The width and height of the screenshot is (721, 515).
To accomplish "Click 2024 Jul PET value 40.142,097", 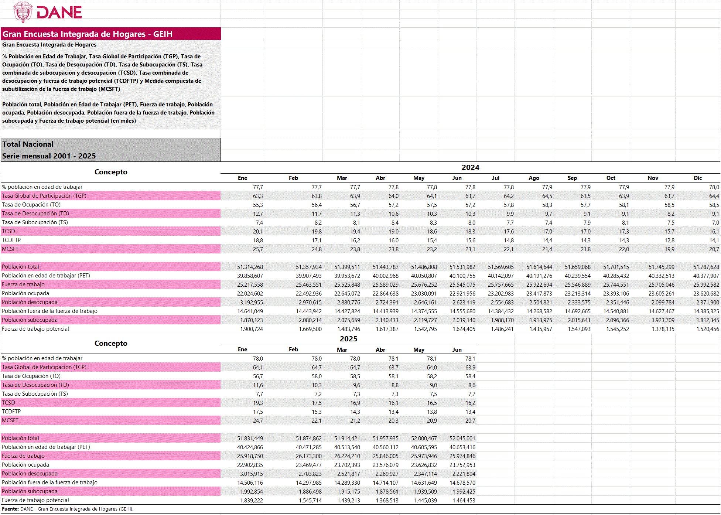I will 500,276.
